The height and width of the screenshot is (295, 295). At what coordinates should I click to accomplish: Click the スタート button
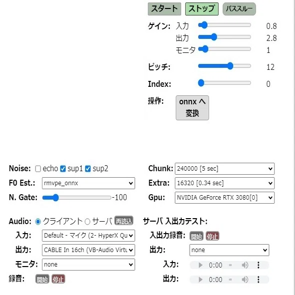164,9
